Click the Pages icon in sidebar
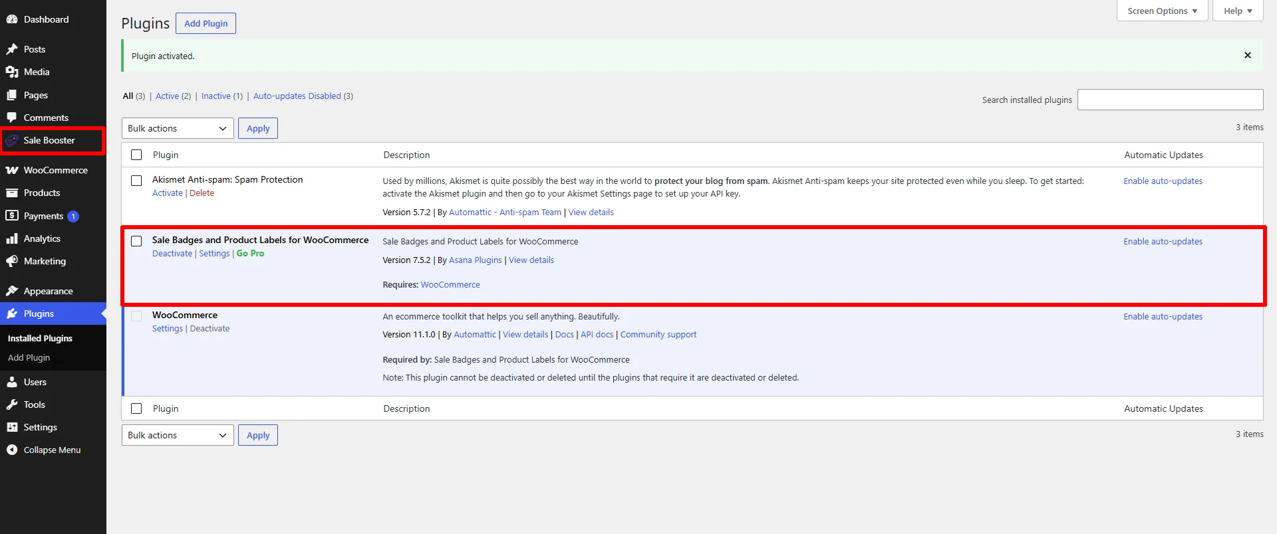The image size is (1277, 534). click(12, 95)
